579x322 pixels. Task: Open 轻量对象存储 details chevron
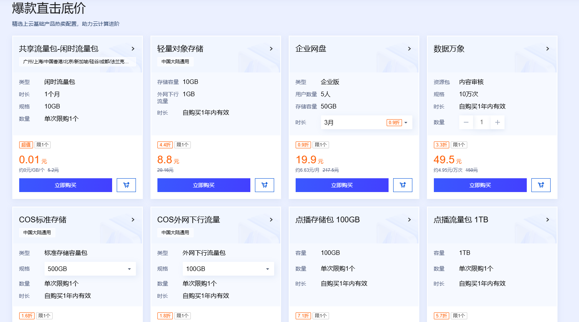(x=271, y=49)
